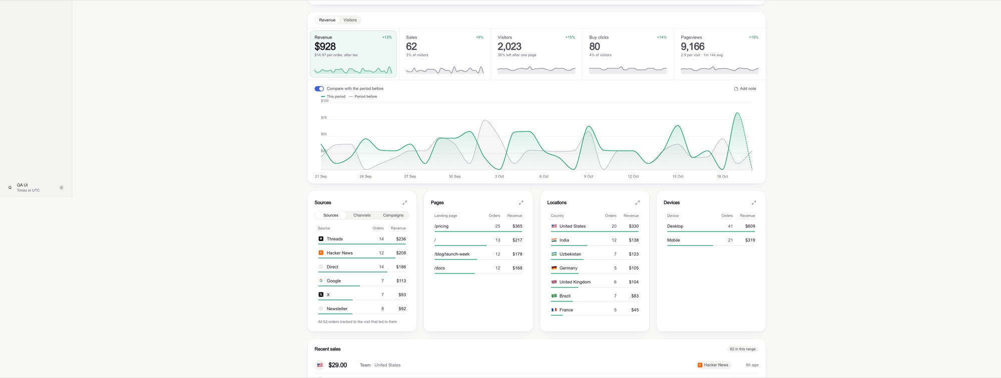Click the Germany flag icon
1001x378 pixels.
pyautogui.click(x=554, y=268)
